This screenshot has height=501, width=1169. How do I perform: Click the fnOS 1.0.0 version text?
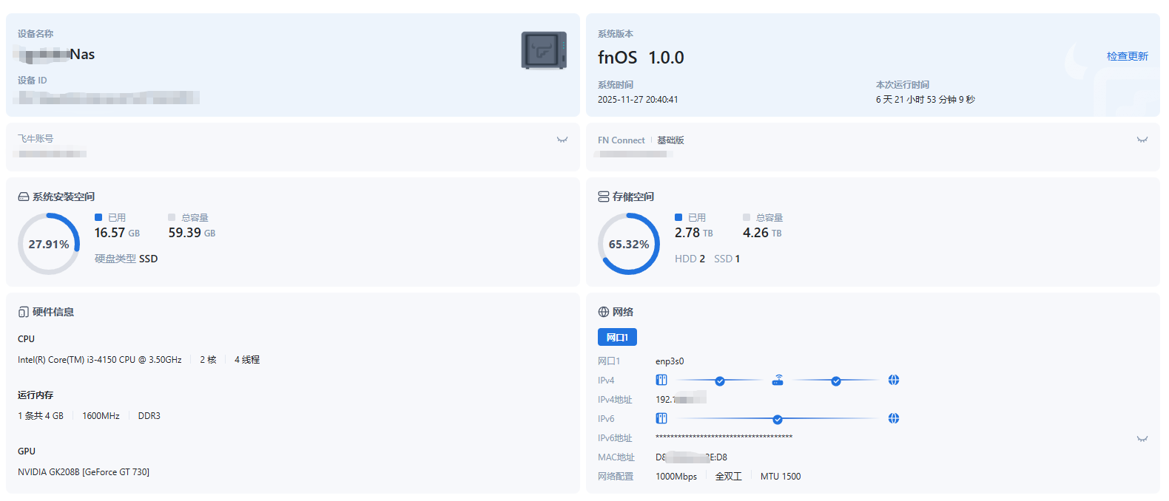[x=641, y=58]
